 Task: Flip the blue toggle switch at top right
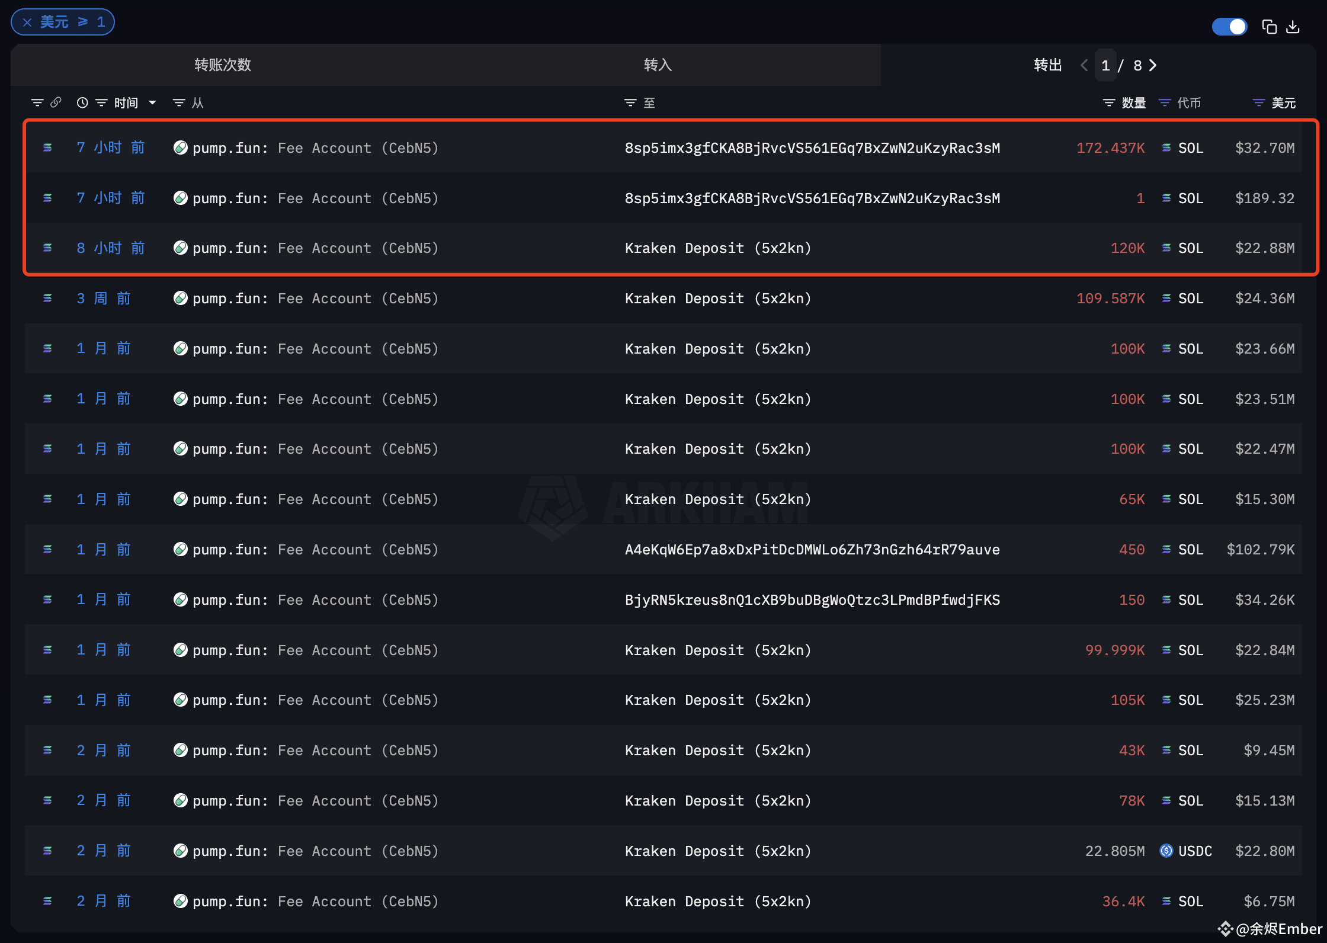coord(1229,27)
